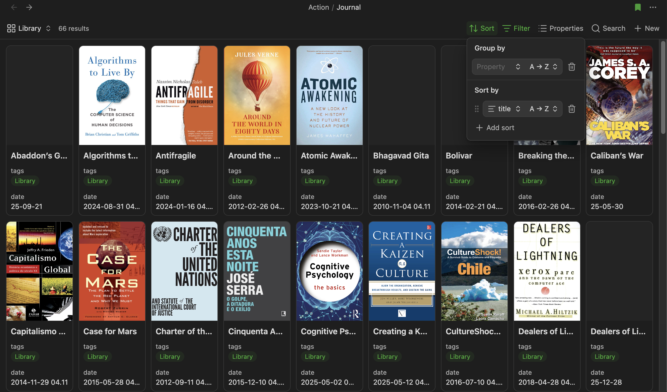
Task: Go back with the left arrow
Action: click(14, 7)
